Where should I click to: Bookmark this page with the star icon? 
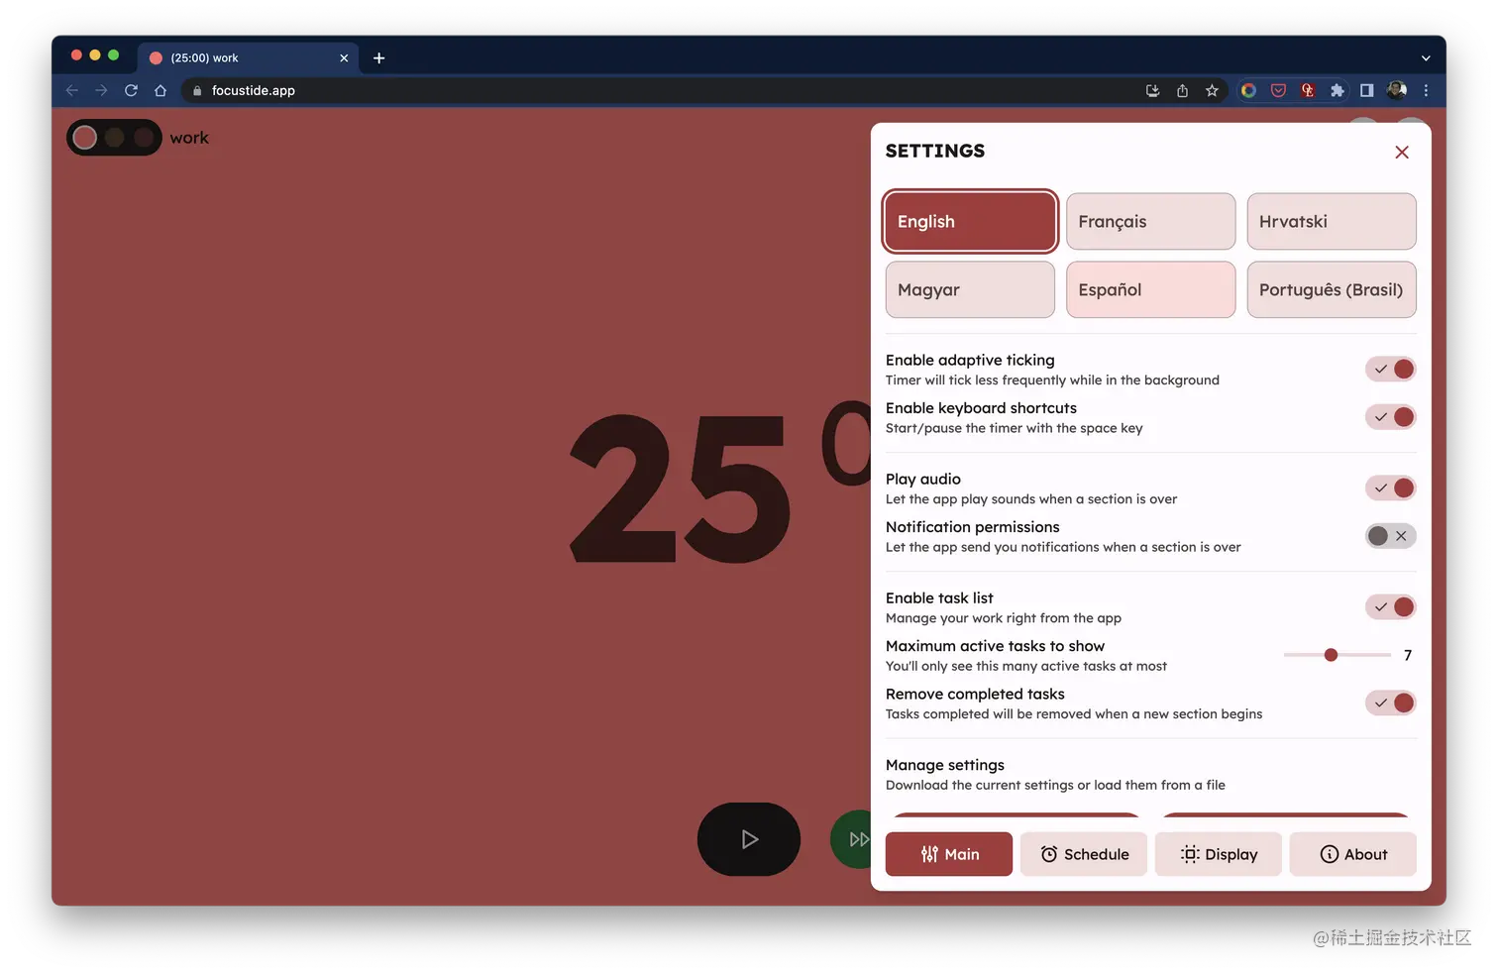[1212, 90]
